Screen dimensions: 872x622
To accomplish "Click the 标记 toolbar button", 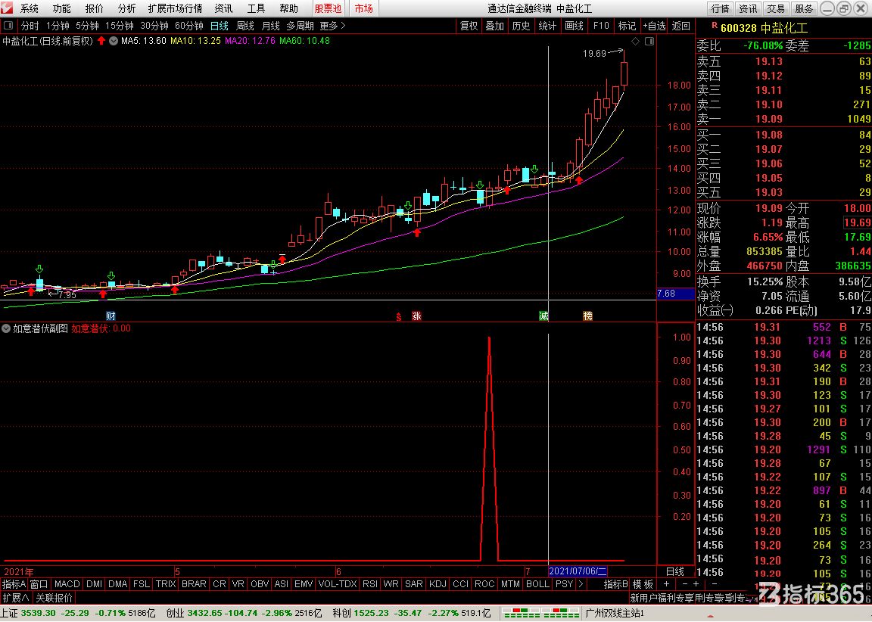I will click(x=627, y=26).
